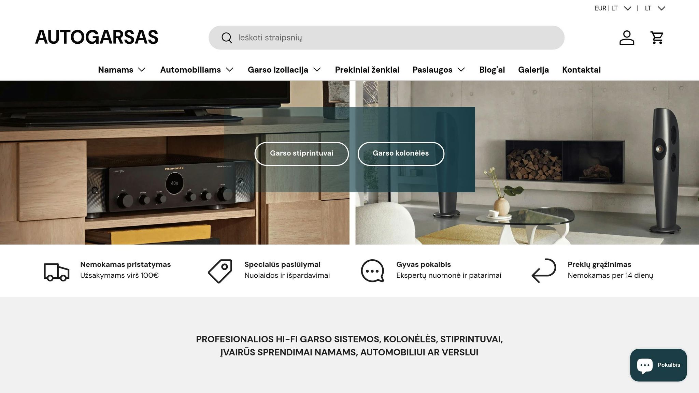Open the Kontaktai page

pos(581,70)
